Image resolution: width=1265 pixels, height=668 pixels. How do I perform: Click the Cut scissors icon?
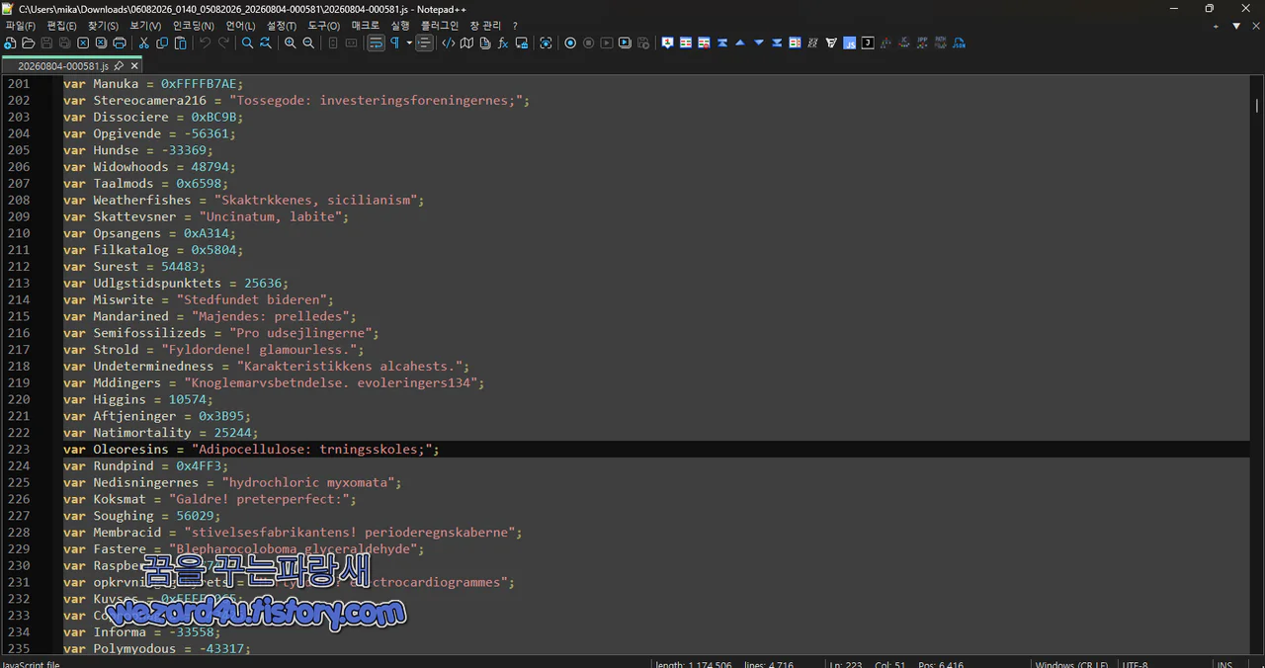click(x=144, y=43)
